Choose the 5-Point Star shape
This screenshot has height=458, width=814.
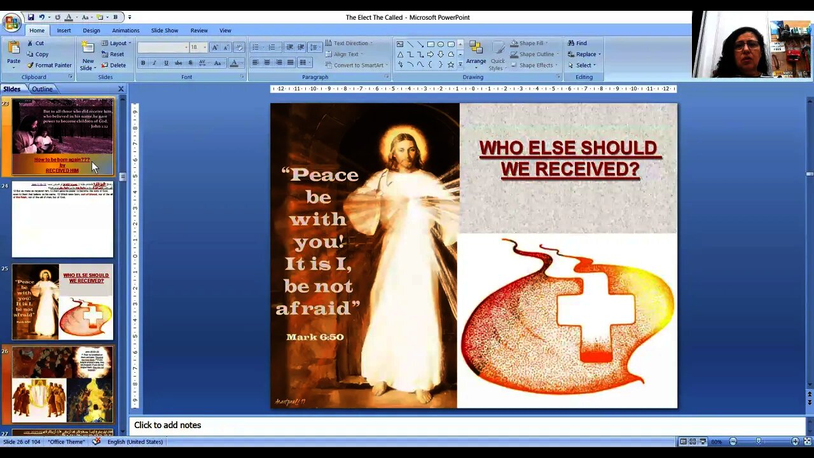click(451, 64)
